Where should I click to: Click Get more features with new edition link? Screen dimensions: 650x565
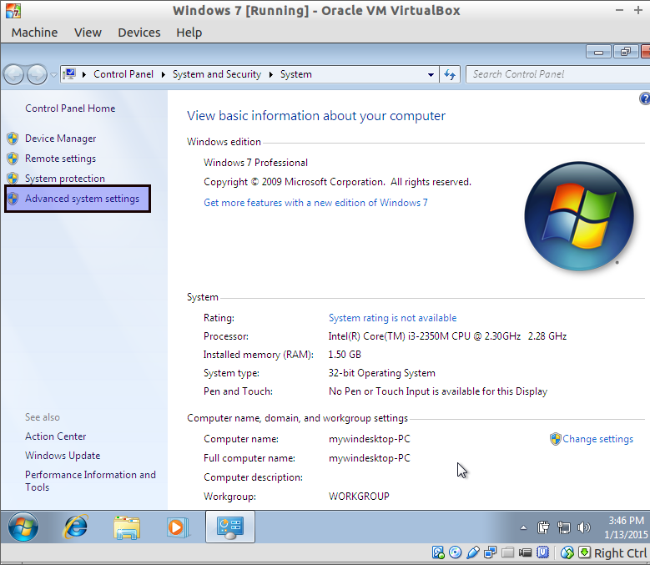[315, 202]
